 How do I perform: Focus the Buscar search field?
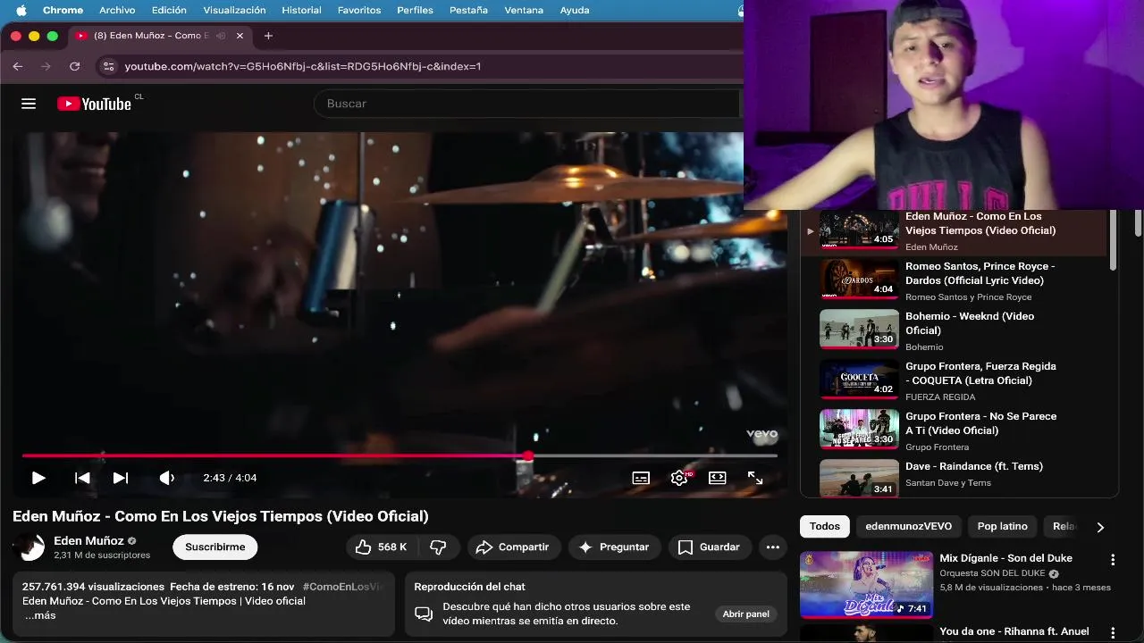pos(527,104)
